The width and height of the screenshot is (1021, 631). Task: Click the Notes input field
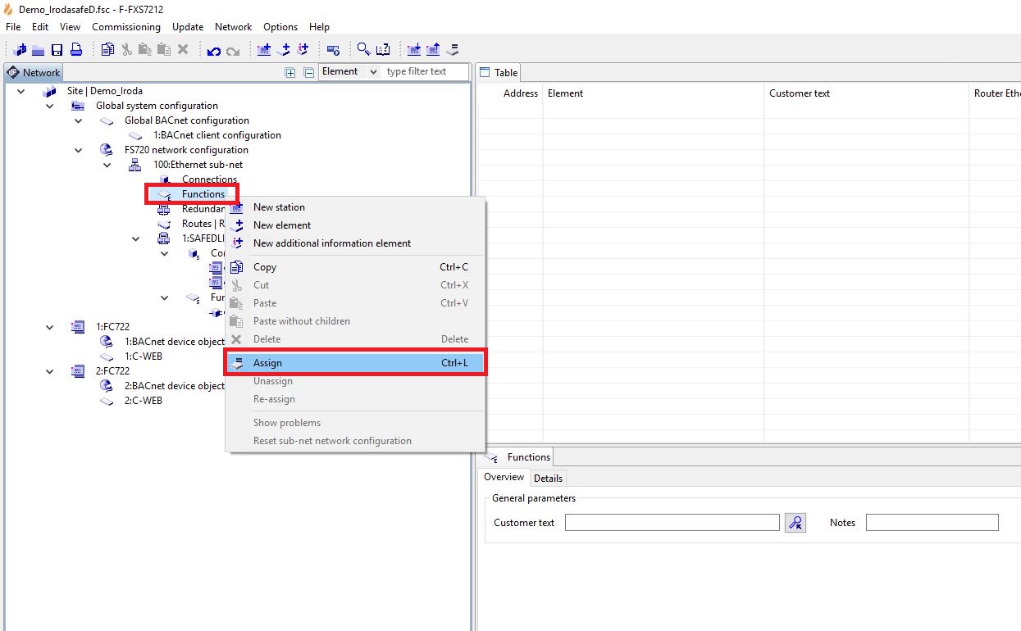[932, 523]
